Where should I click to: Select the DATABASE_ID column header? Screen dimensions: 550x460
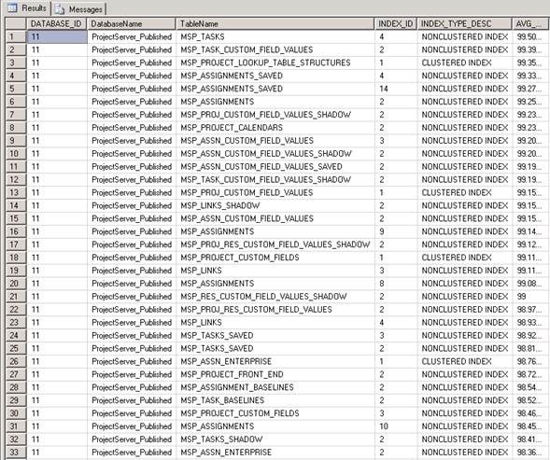coord(56,24)
